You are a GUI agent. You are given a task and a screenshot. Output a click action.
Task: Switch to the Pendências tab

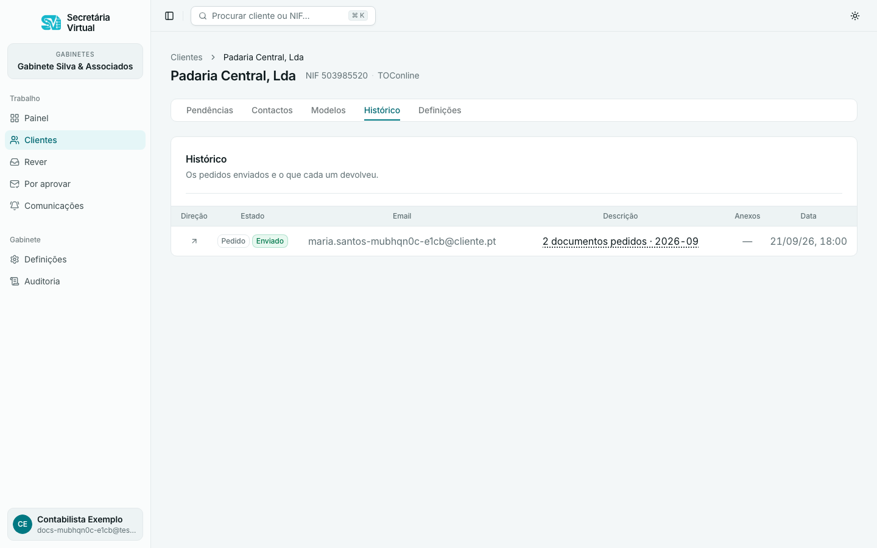tap(210, 110)
